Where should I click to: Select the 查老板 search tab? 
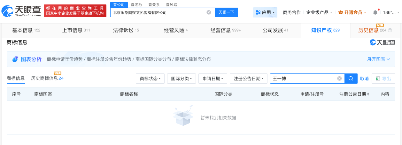136,4
